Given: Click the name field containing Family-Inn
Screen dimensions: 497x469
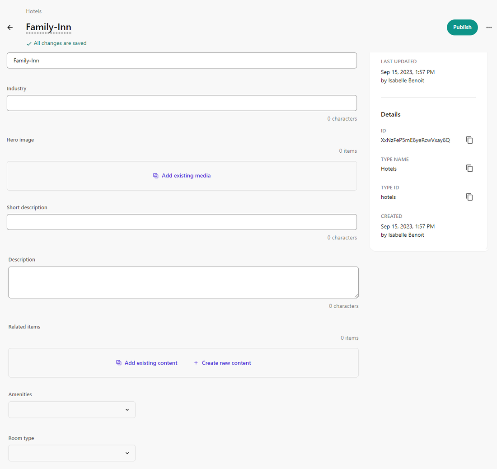Looking at the screenshot, I should click(x=182, y=61).
